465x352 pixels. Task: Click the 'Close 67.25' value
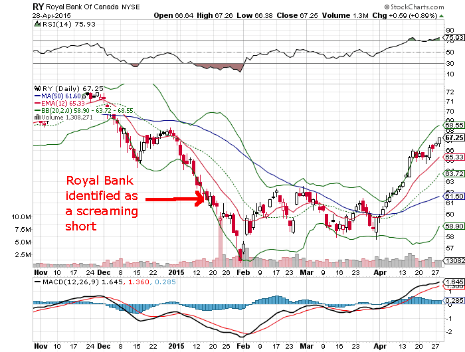(x=297, y=16)
